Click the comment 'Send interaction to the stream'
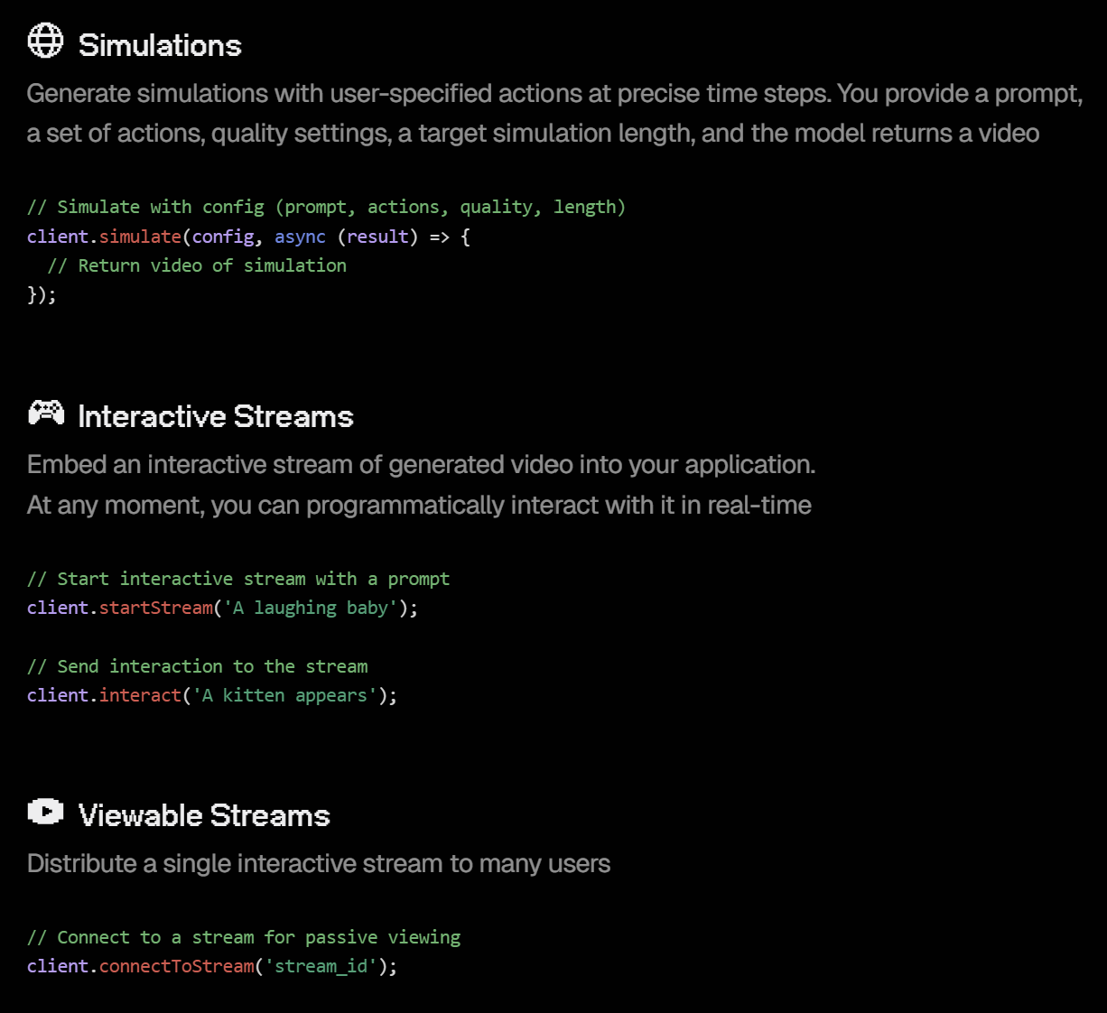This screenshot has height=1013, width=1107. point(197,666)
